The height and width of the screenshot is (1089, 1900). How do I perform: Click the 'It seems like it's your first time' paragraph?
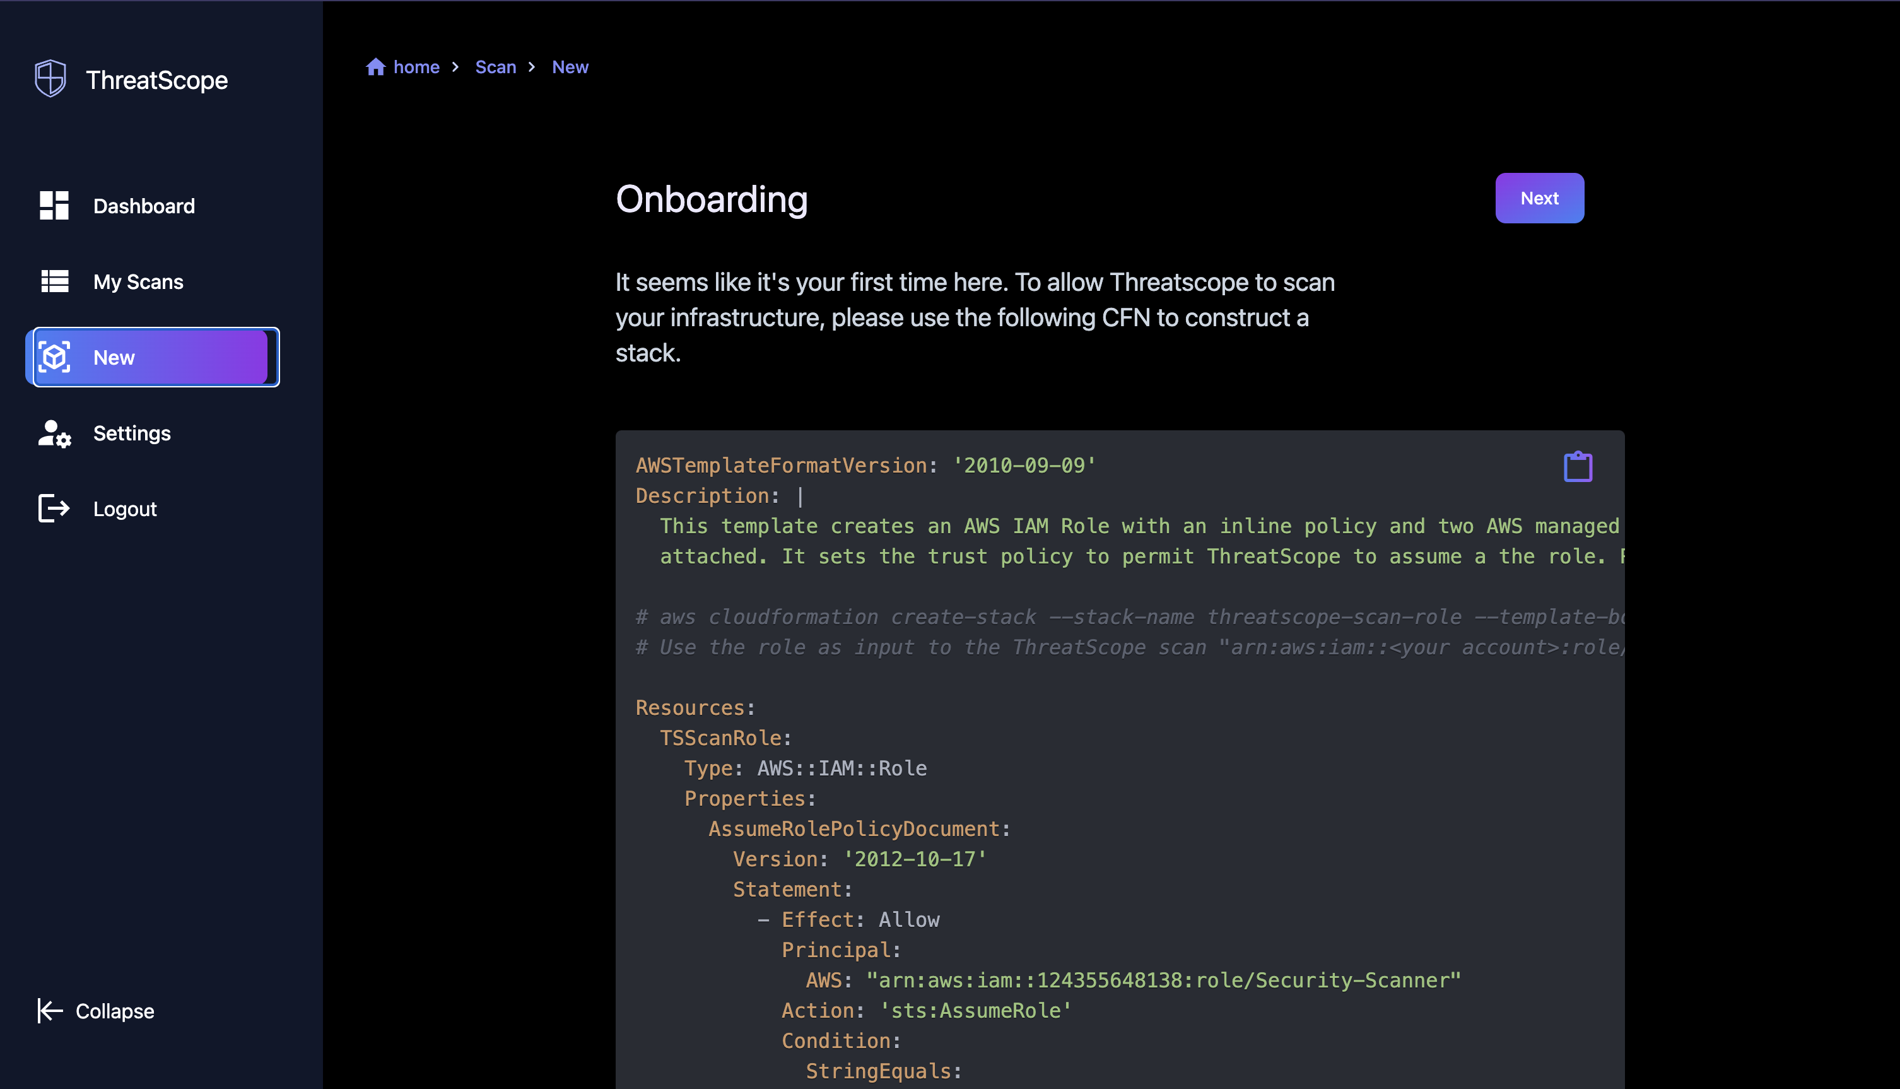[x=975, y=318]
